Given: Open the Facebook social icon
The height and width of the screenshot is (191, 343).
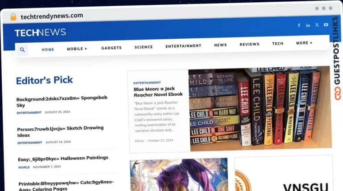Looking at the screenshot, I should [299, 25].
